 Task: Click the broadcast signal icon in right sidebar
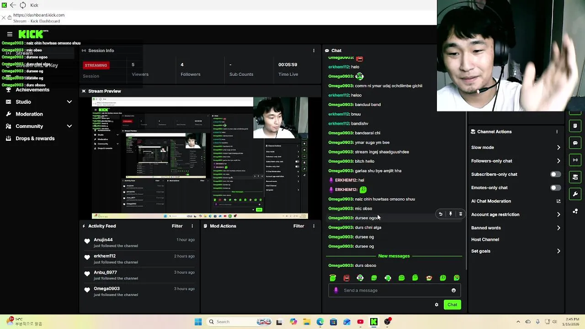tap(575, 160)
